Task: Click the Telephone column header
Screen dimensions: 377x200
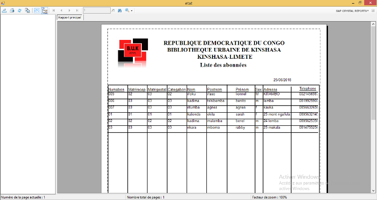Action: click(x=308, y=89)
